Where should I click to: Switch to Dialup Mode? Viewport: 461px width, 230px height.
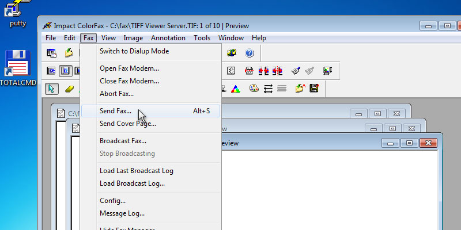(134, 51)
